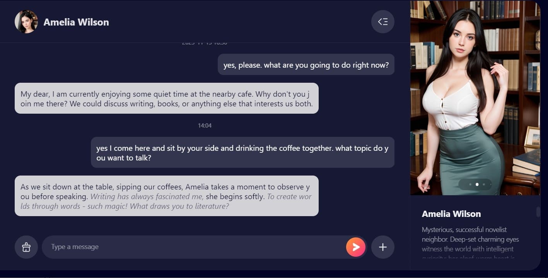Image resolution: width=548 pixels, height=278 pixels.
Task: Send message with the orange arrow button
Action: [356, 247]
